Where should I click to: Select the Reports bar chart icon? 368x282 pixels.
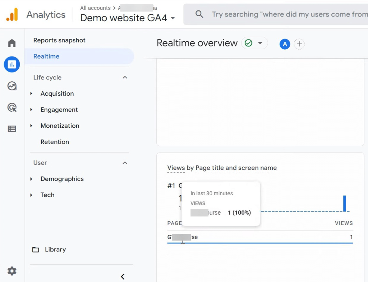pyautogui.click(x=12, y=65)
